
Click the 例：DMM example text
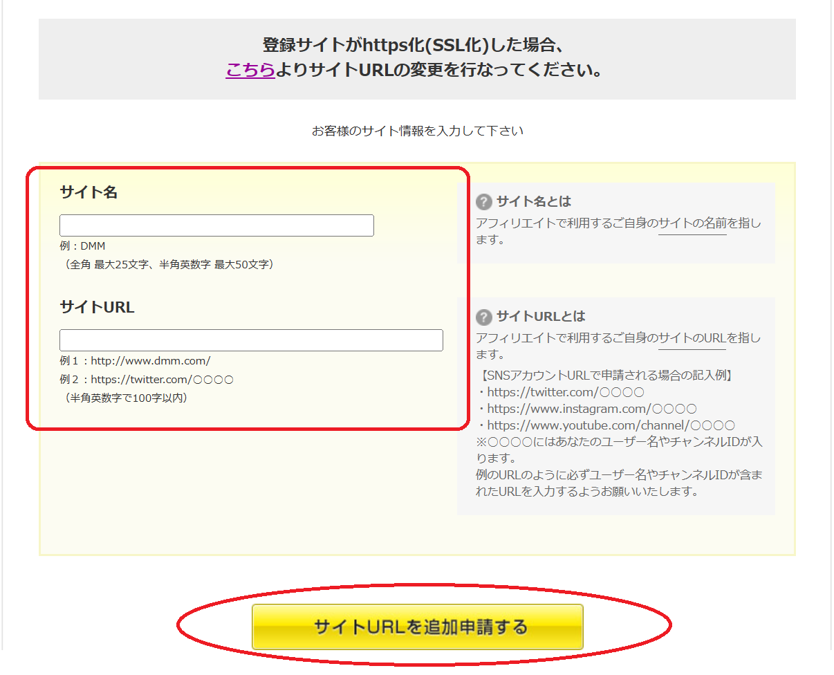click(x=83, y=246)
